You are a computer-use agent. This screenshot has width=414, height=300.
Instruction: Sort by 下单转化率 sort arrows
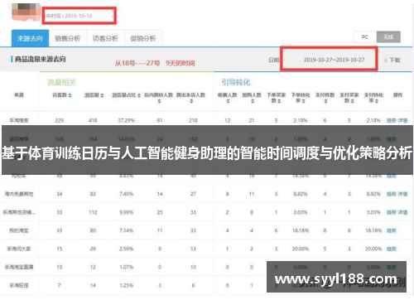[303, 101]
